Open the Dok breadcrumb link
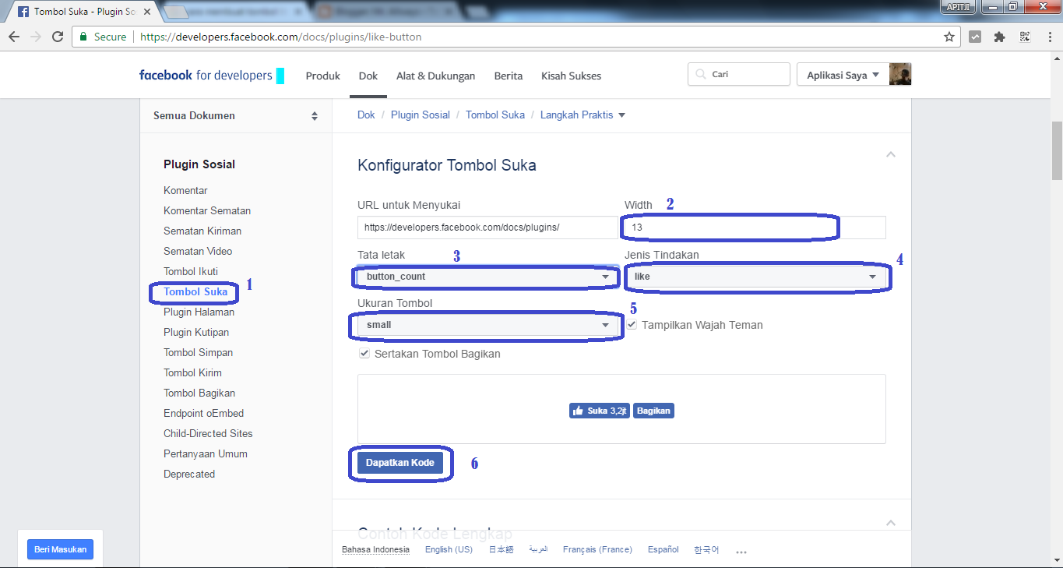The height and width of the screenshot is (568, 1063). click(366, 115)
